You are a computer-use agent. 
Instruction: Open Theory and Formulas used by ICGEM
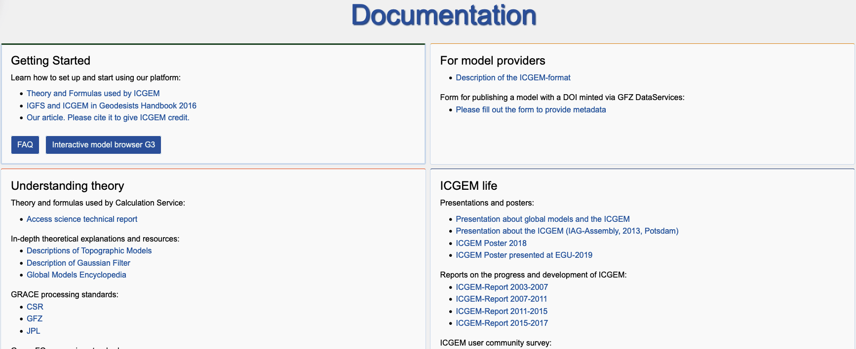click(x=93, y=94)
